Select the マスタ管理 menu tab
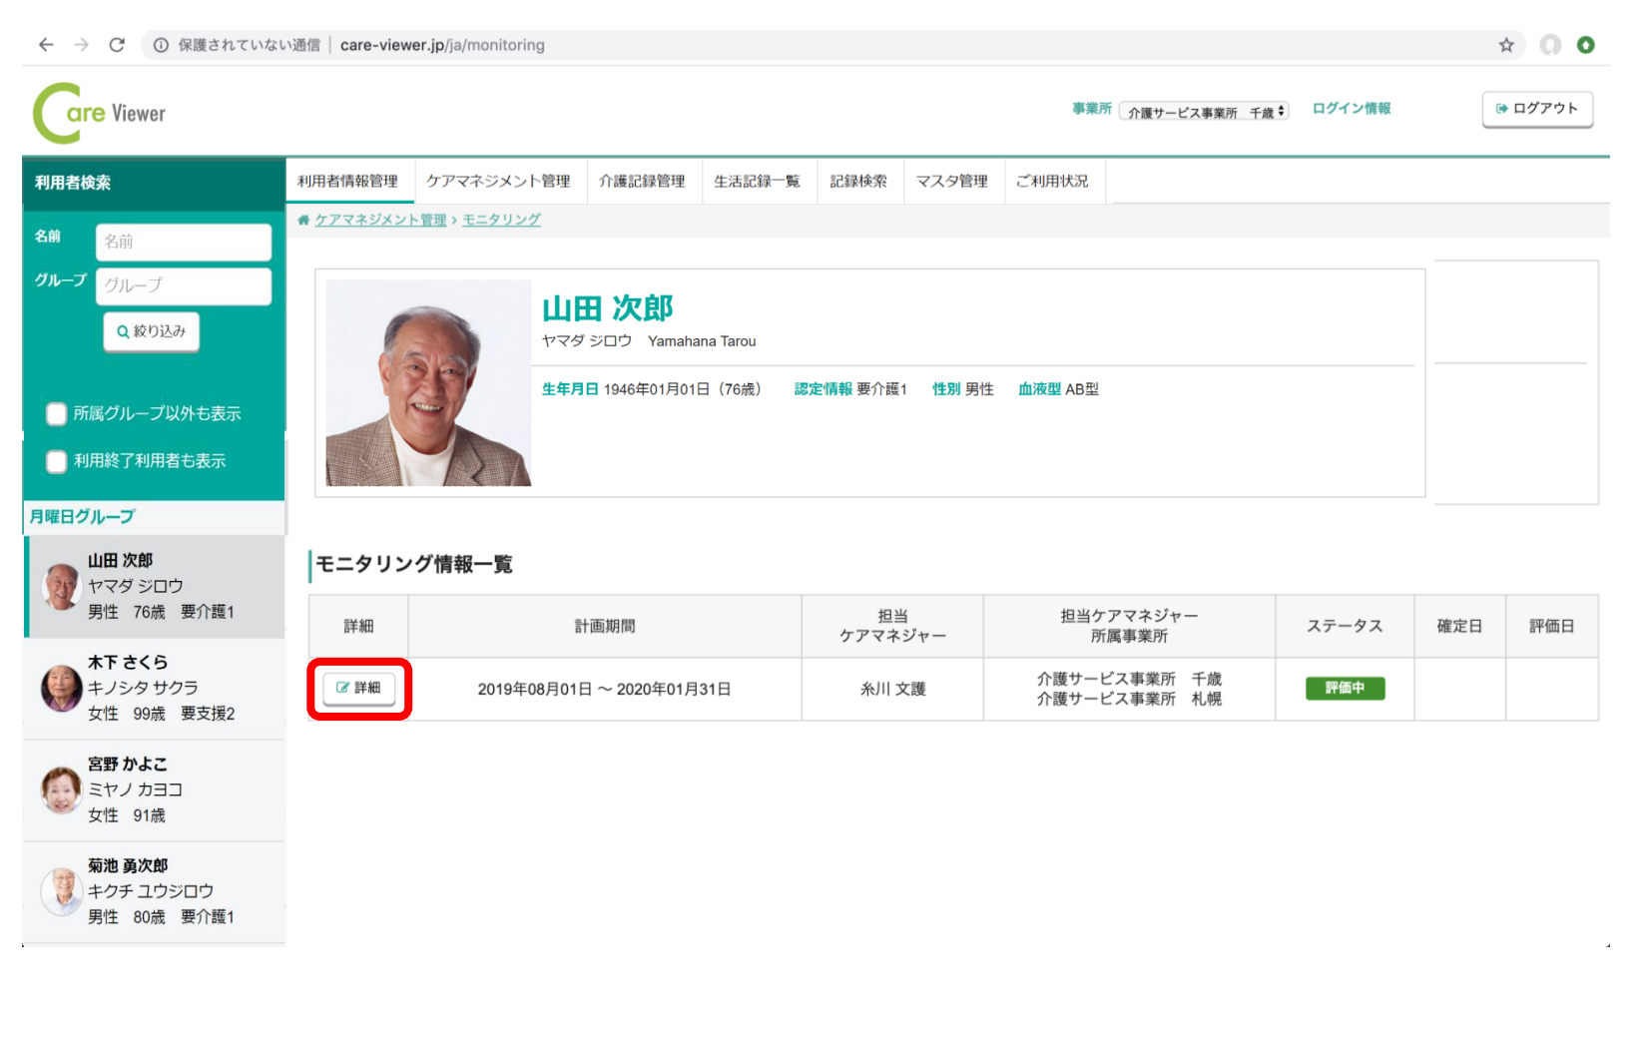 [951, 182]
